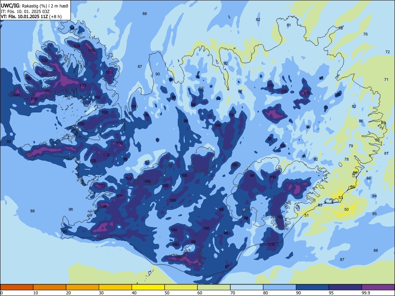Click the humidity value '91' on the map
This screenshot has width=395, height=296.
pyautogui.click(x=158, y=140)
